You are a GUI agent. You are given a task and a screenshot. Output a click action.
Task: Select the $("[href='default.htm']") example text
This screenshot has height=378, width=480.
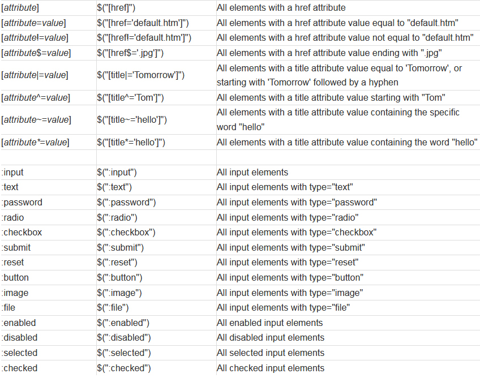[143, 23]
